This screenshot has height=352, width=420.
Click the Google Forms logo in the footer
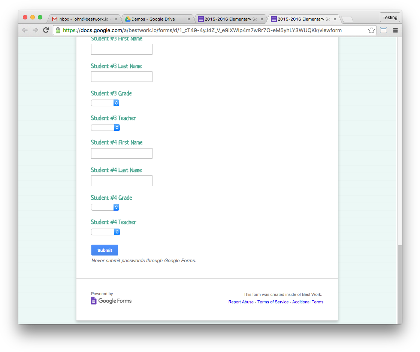point(111,300)
